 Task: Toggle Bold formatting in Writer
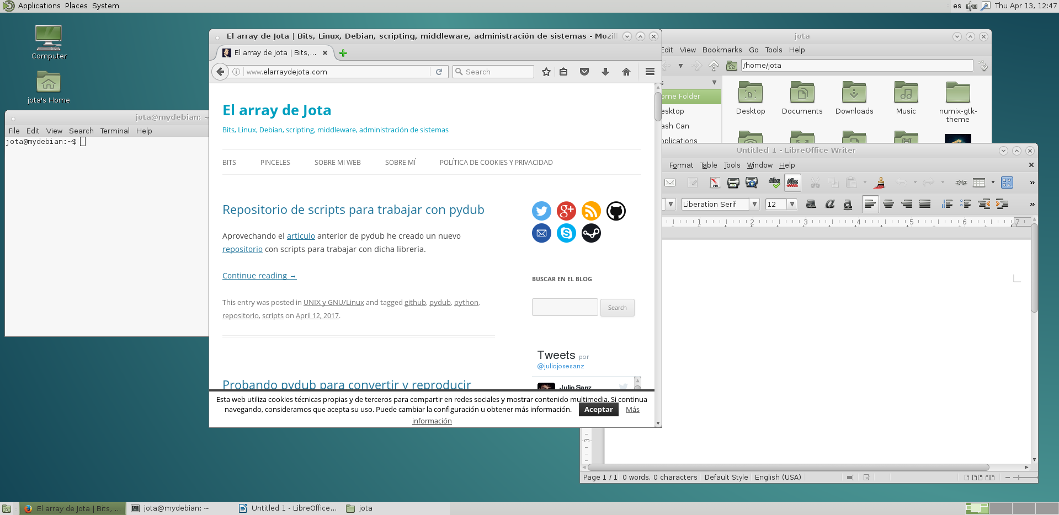click(811, 204)
